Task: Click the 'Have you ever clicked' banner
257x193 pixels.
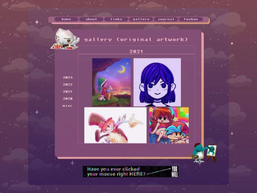Action: [130, 172]
